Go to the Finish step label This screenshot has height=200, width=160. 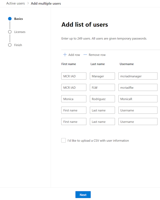click(x=18, y=45)
